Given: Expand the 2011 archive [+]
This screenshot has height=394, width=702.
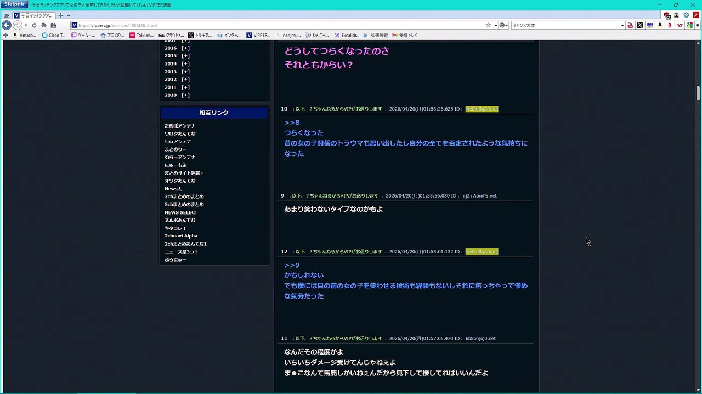Looking at the screenshot, I should (185, 87).
